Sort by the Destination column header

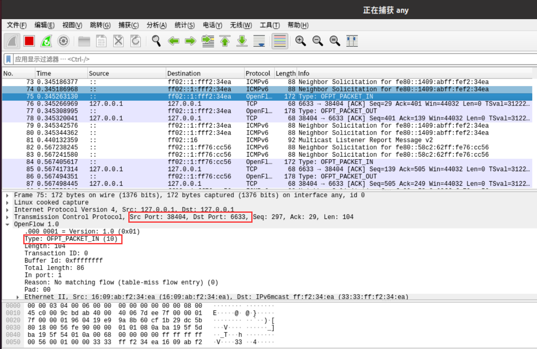point(205,74)
